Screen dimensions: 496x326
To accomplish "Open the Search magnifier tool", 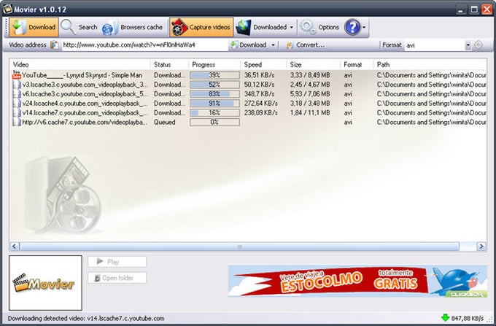I will point(79,27).
